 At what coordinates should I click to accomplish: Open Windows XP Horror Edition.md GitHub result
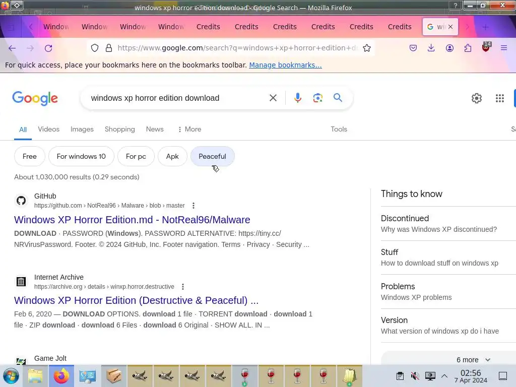132,220
